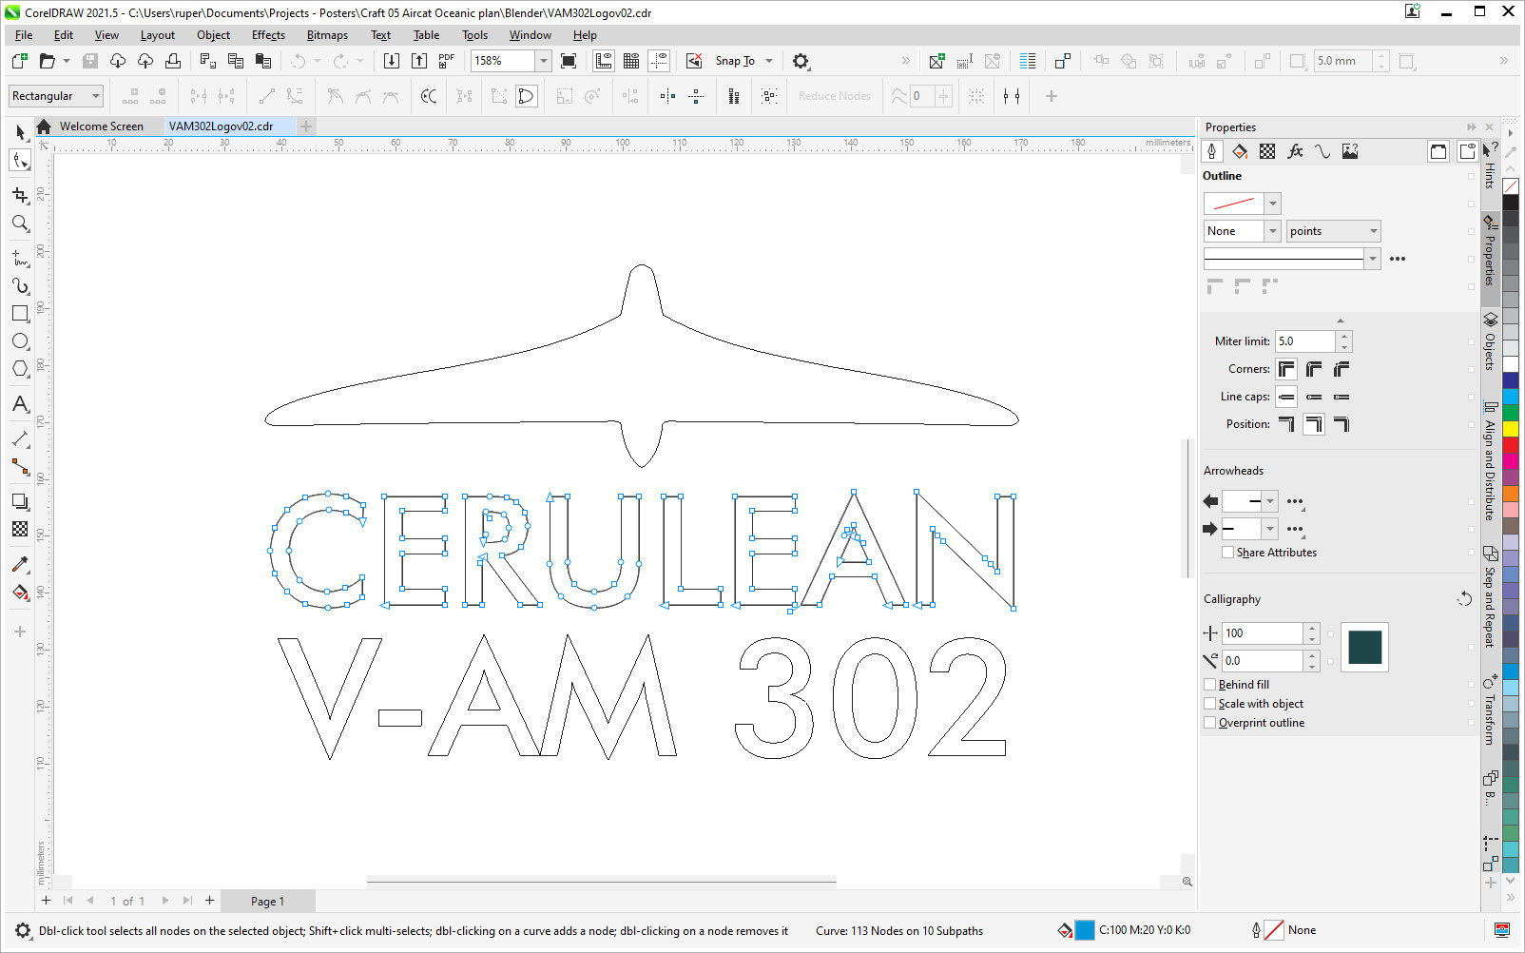1525x953 pixels.
Task: Open line style settings ellipsis button
Action: click(x=1397, y=259)
